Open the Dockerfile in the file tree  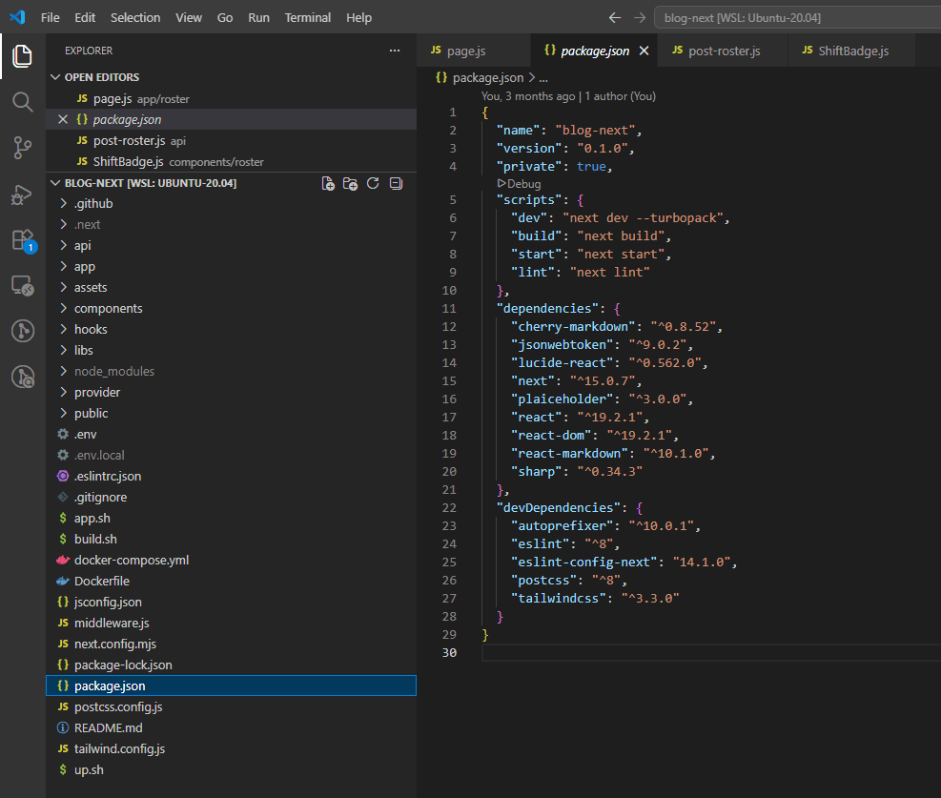(101, 581)
